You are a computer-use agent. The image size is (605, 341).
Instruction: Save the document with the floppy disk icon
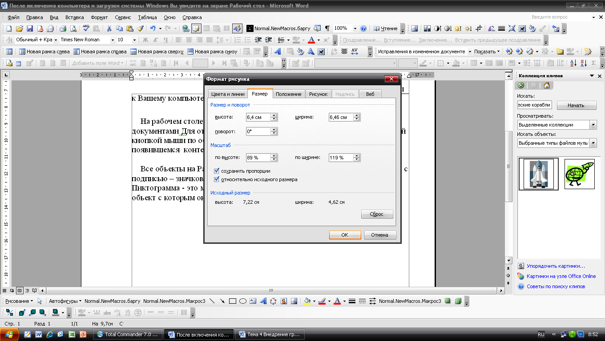[x=30, y=28]
